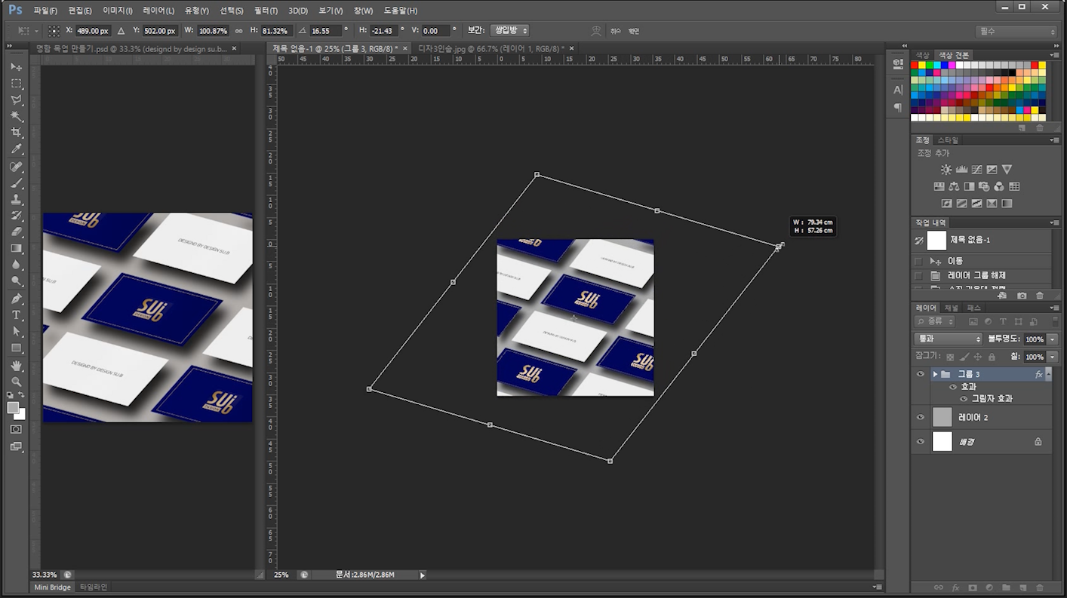Toggle relative positioning triangle for reference point
Viewport: 1067px width, 598px height.
point(121,31)
